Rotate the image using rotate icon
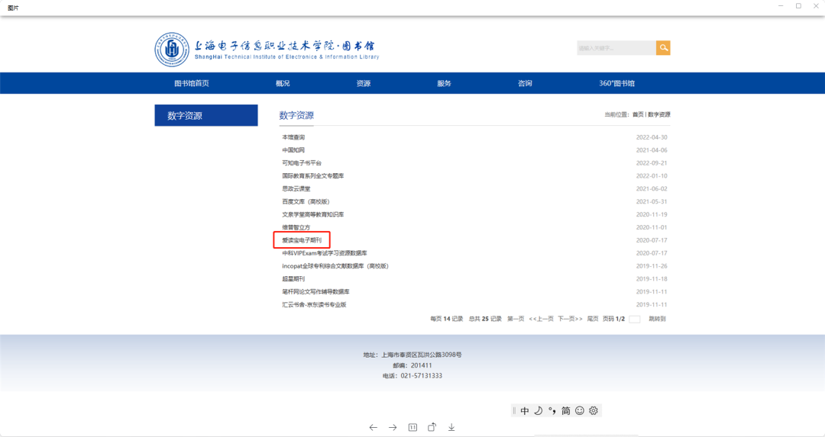 click(432, 427)
